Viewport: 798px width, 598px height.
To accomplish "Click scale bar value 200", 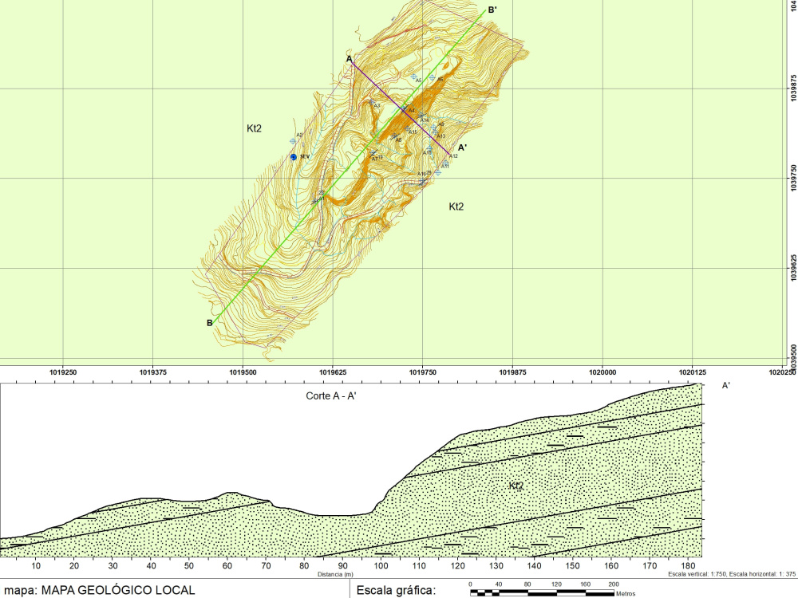I will [614, 584].
